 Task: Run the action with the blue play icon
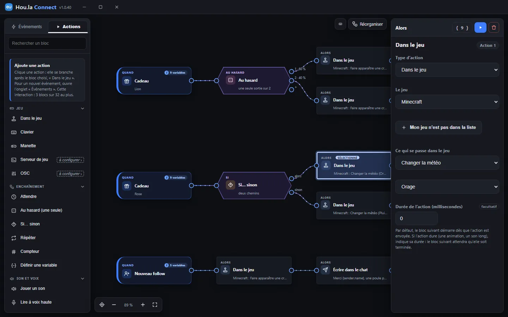click(480, 27)
